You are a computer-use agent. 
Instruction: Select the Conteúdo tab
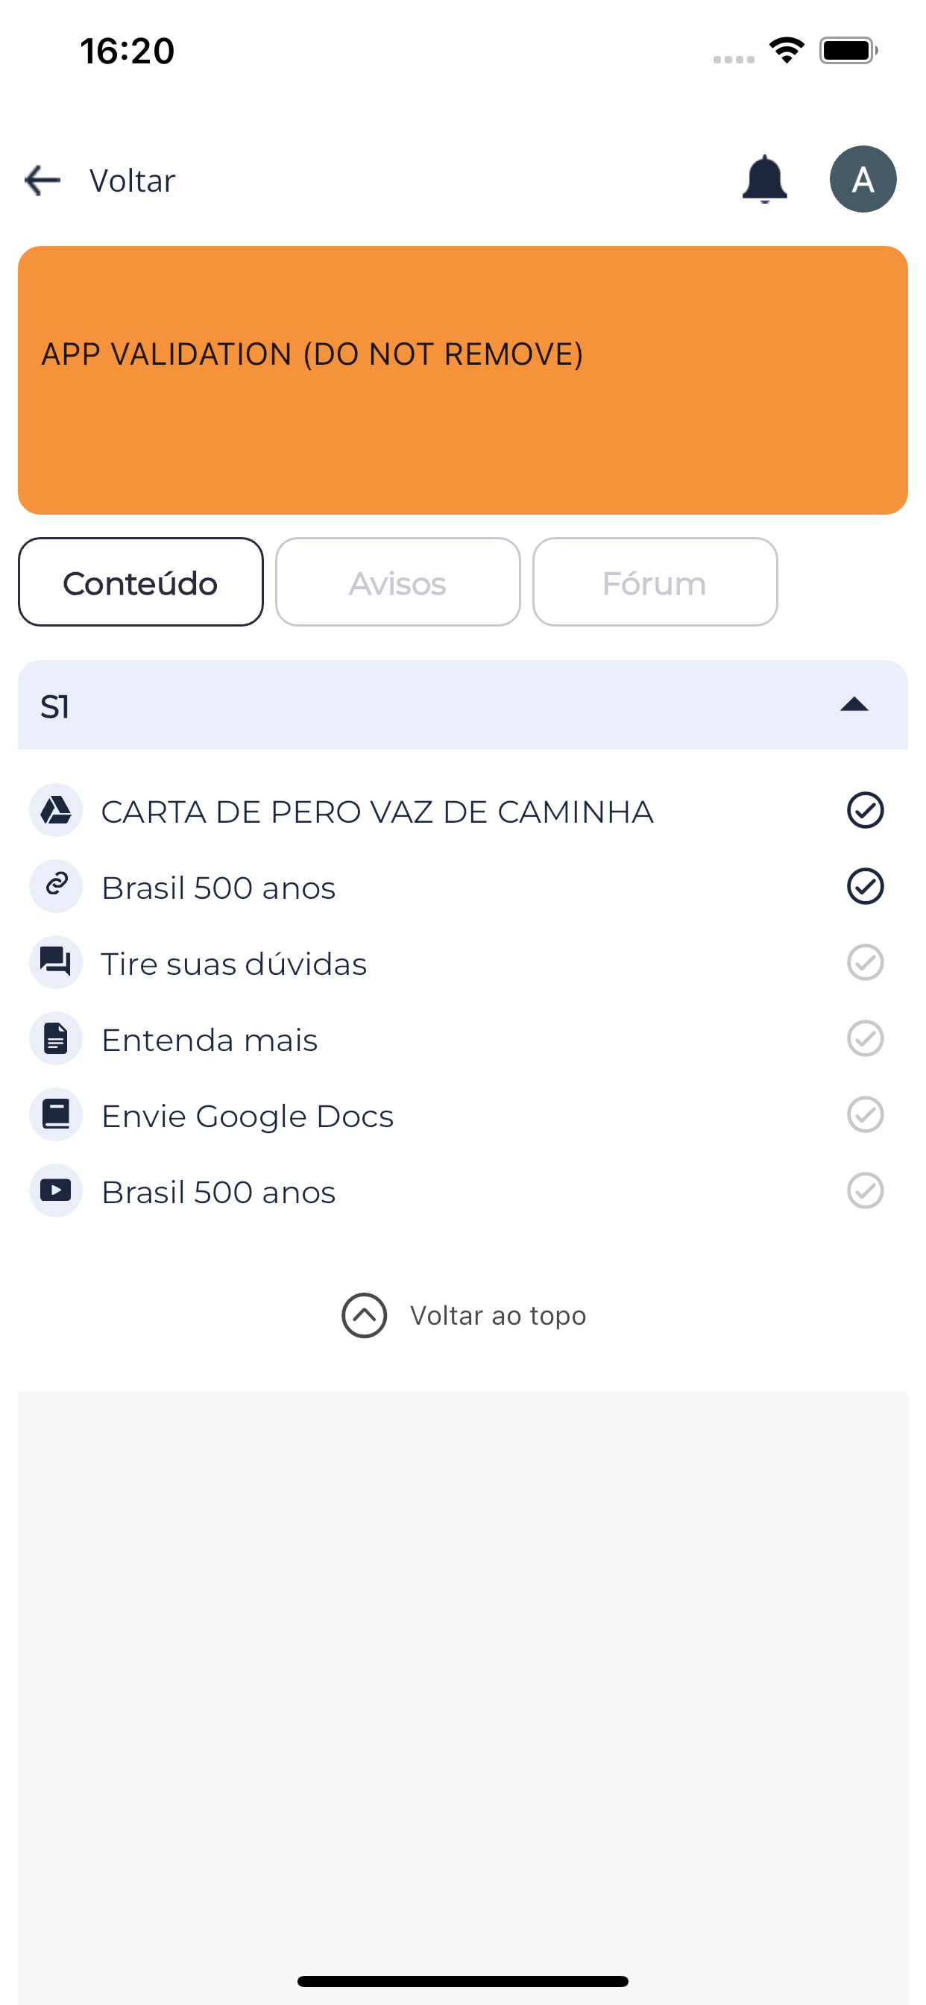[141, 583]
